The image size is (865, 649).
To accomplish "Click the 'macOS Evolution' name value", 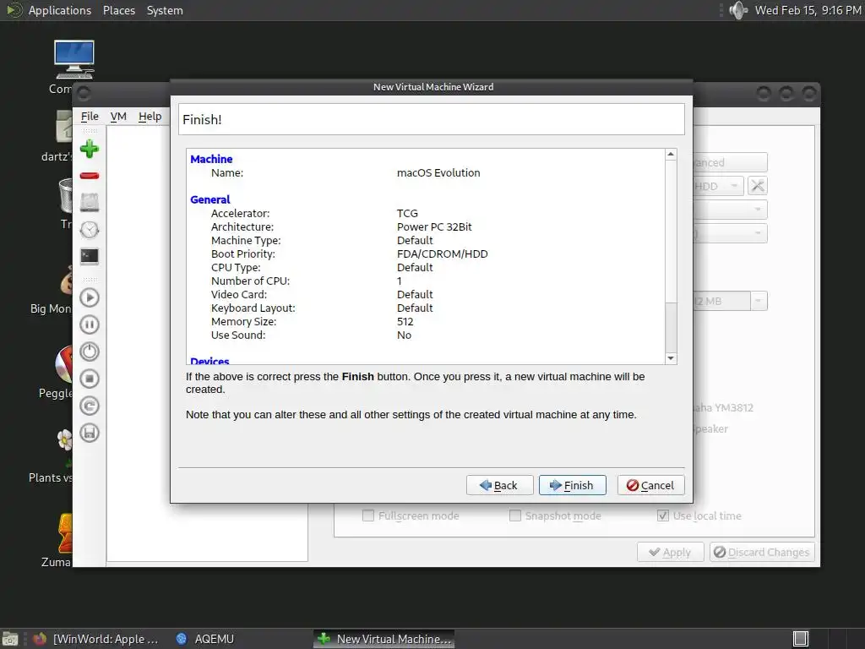I will (x=438, y=172).
